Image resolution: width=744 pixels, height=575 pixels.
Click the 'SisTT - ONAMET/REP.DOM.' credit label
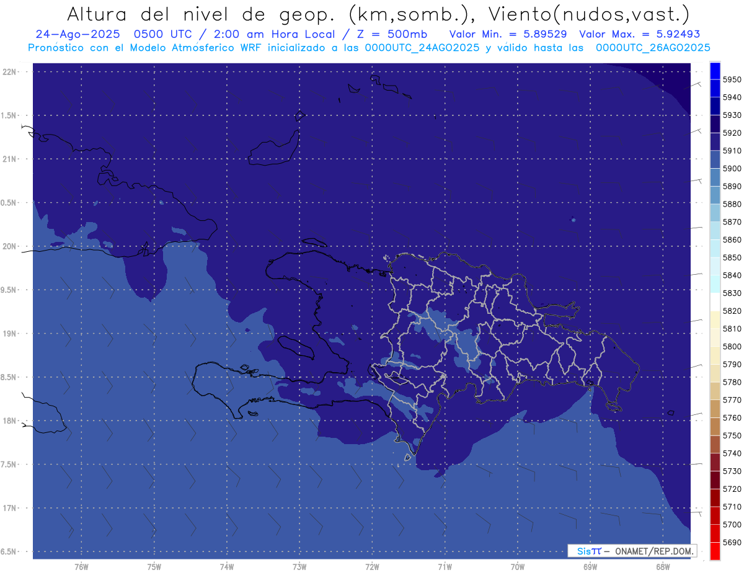[632, 551]
